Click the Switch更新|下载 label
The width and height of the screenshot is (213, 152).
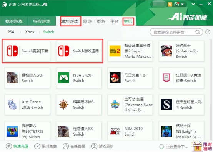[x=35, y=51]
